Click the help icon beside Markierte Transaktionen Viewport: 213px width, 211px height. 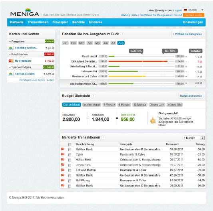(x=104, y=138)
